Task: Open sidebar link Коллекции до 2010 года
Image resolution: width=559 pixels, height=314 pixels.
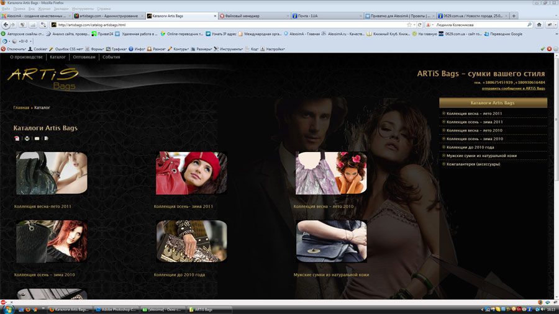Action: [x=470, y=147]
